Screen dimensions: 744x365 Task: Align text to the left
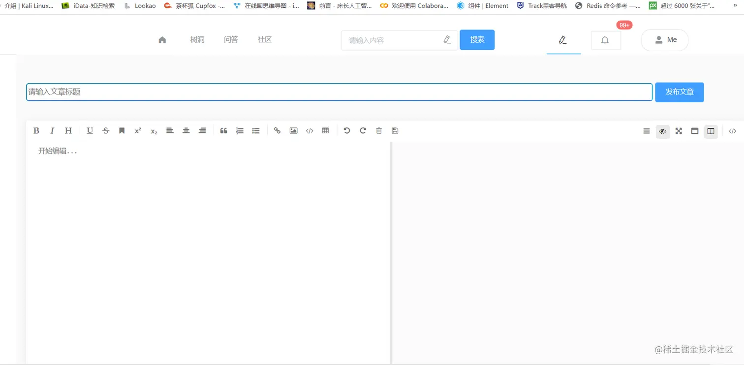[170, 131]
